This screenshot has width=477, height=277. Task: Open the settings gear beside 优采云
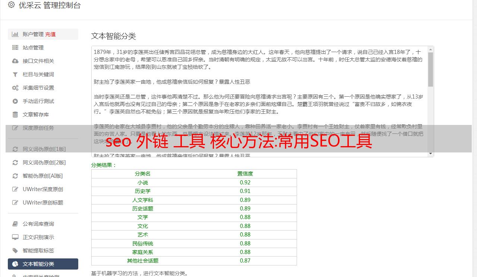coord(11,6)
